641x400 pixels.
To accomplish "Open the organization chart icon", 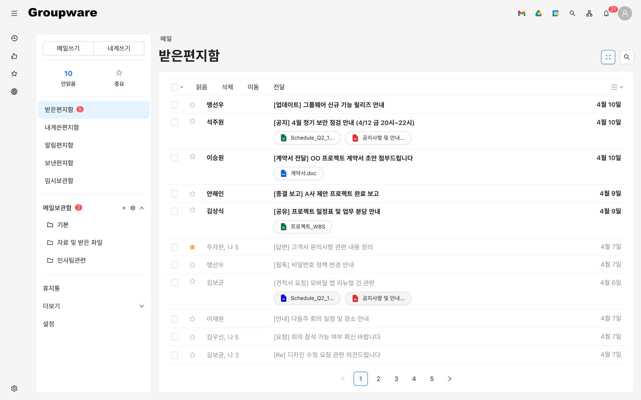I will coord(589,13).
